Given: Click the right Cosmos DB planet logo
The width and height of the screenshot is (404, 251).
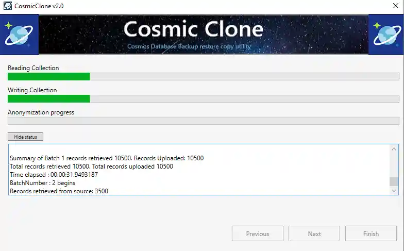Looking at the screenshot, I should pyautogui.click(x=387, y=35).
